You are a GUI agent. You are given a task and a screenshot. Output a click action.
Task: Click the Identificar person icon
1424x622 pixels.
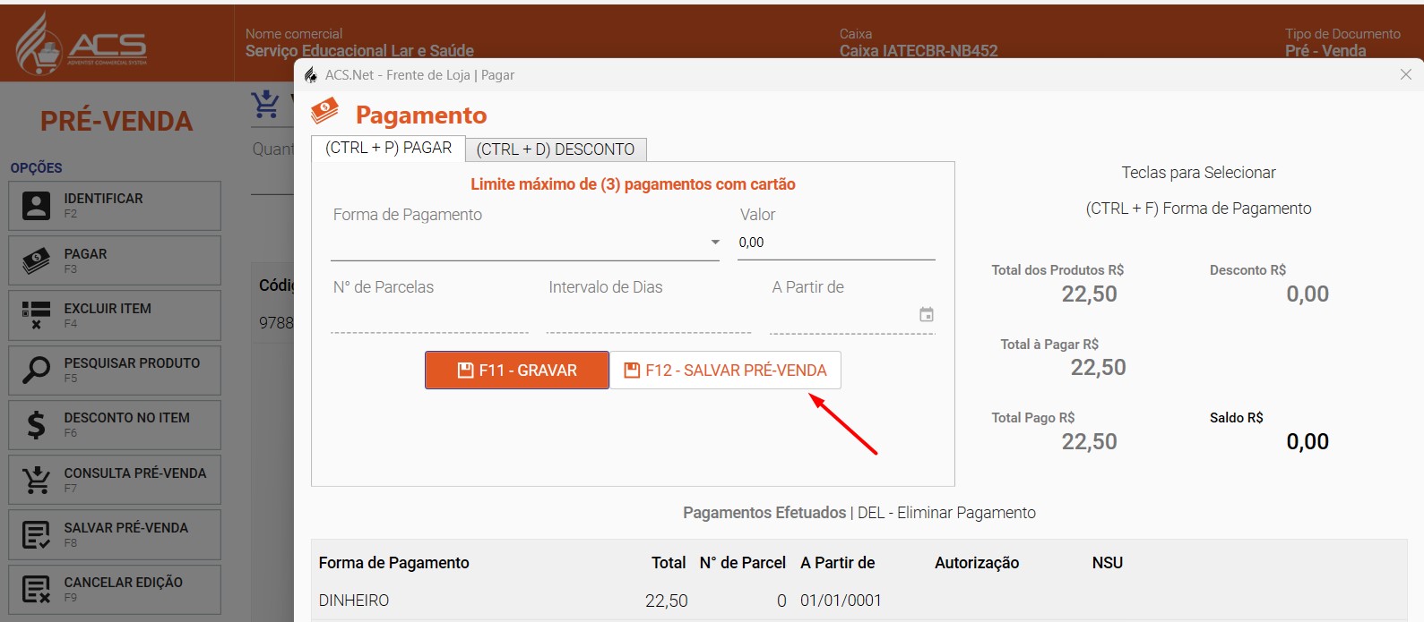[36, 206]
